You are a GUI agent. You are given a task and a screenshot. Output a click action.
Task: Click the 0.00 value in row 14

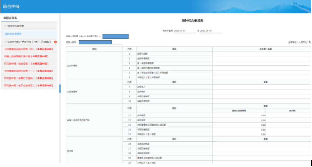click(x=263, y=130)
